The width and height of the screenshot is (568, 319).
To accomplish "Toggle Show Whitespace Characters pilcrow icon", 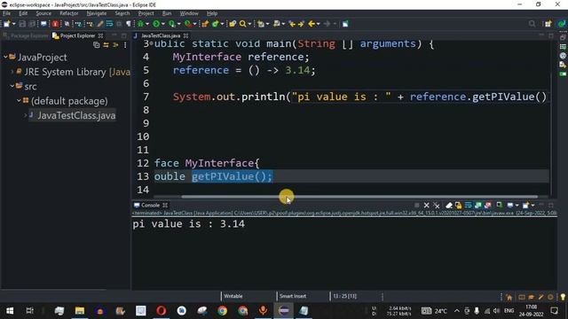I will [128, 24].
